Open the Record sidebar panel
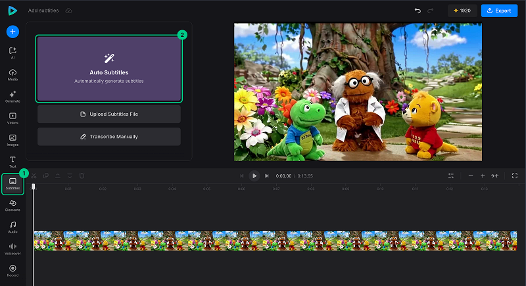 point(12,271)
